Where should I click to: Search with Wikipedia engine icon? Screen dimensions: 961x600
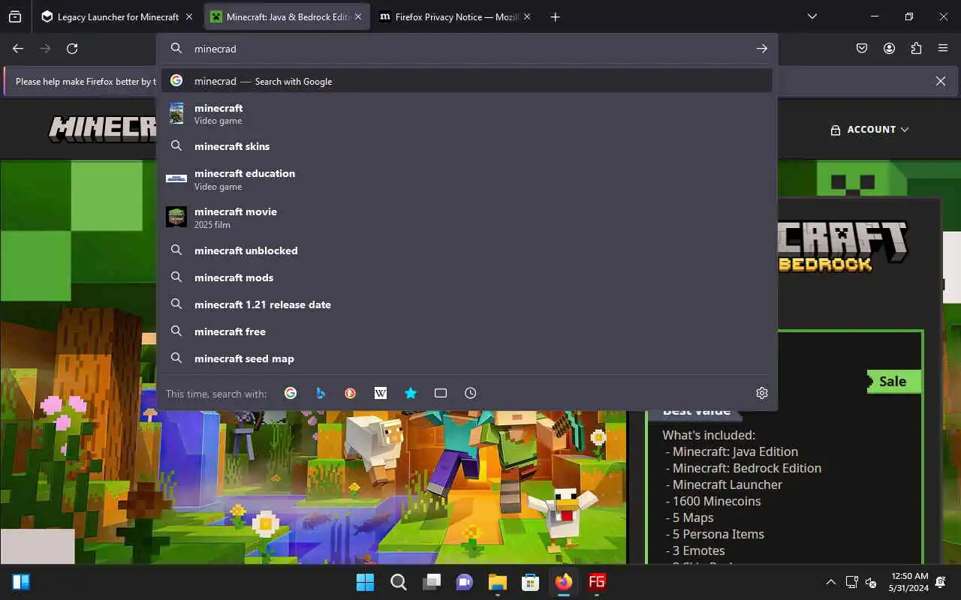(381, 393)
